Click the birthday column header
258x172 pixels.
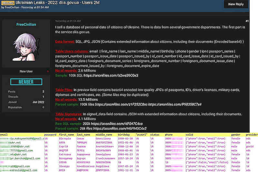point(124,135)
